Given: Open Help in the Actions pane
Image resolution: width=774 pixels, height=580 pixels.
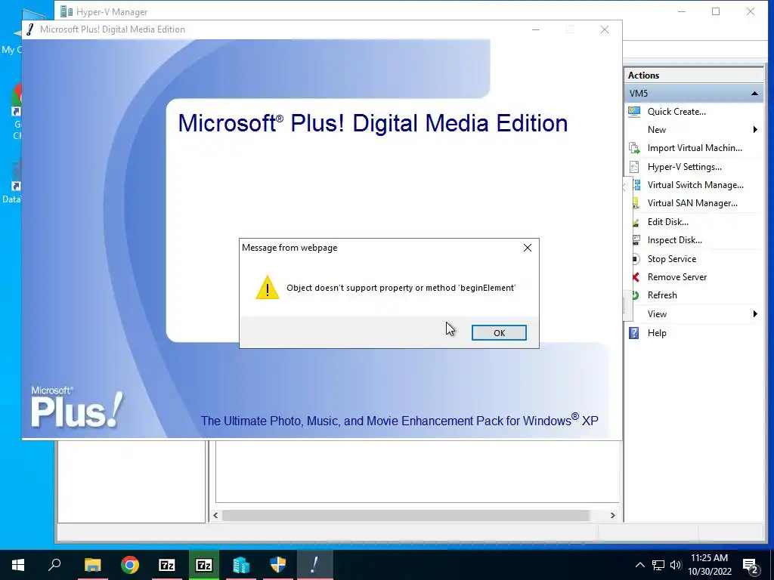Looking at the screenshot, I should pos(657,333).
